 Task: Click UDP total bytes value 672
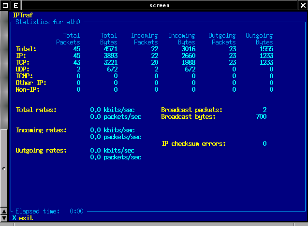[x=112, y=69]
